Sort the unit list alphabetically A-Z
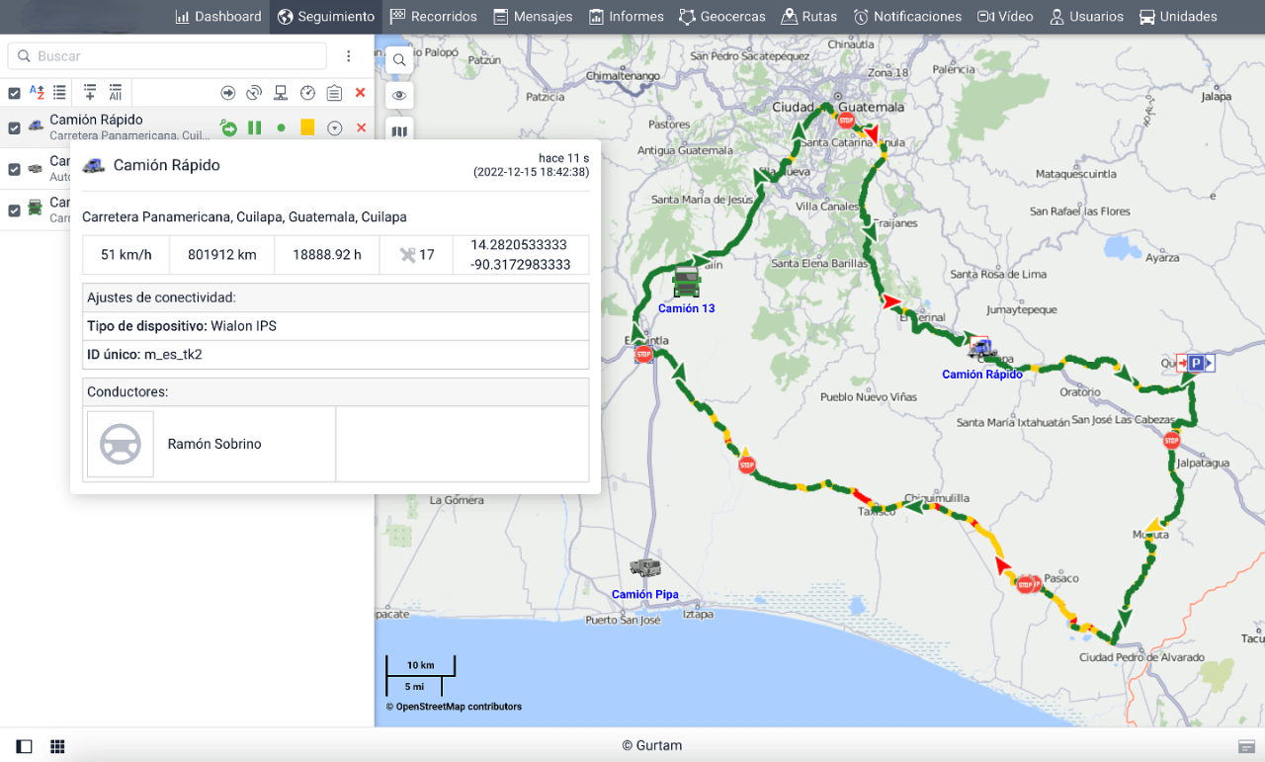 tap(37, 93)
